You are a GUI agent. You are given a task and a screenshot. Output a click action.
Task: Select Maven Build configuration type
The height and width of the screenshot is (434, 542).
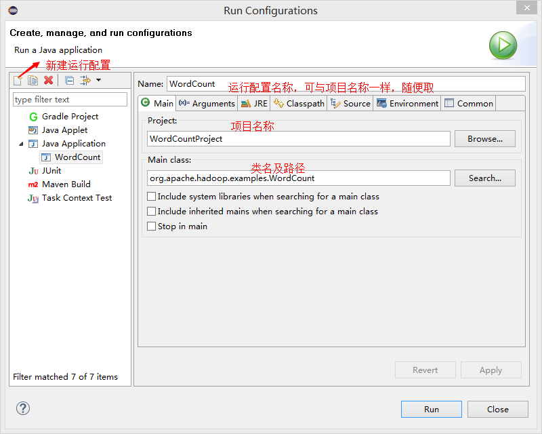(66, 184)
